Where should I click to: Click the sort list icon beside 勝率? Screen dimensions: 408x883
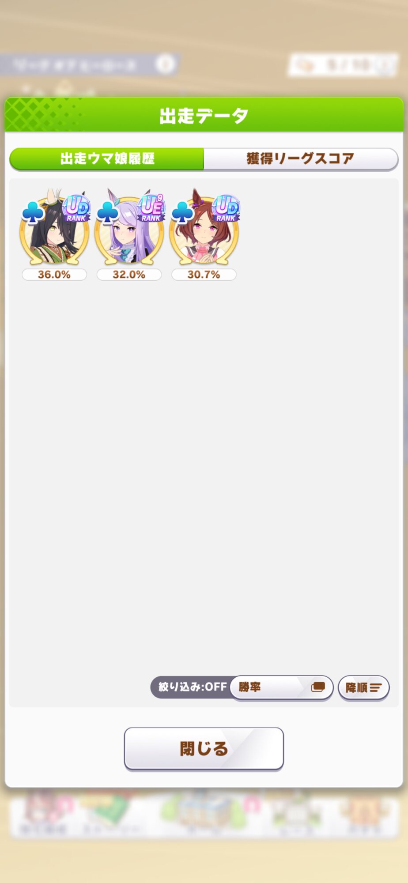[x=318, y=687]
